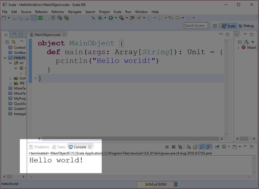Click the Remove All Terminated Launches icon

(180, 147)
